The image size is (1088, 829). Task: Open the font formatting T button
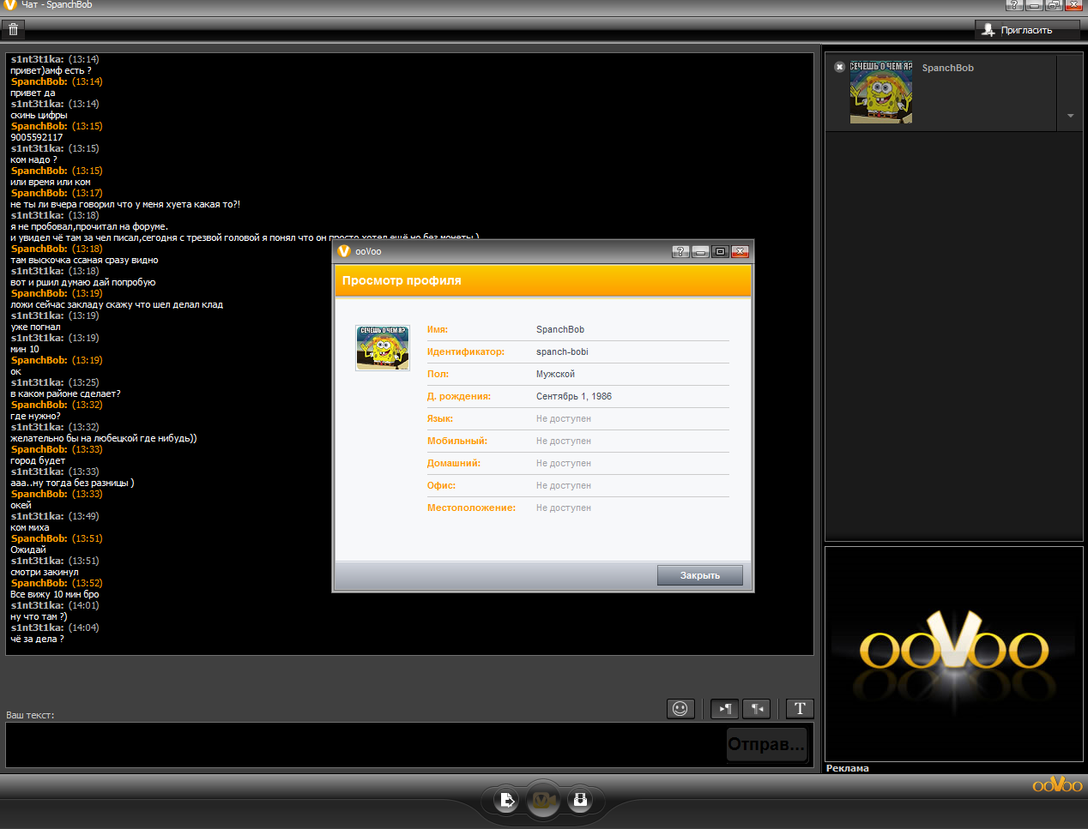click(800, 708)
